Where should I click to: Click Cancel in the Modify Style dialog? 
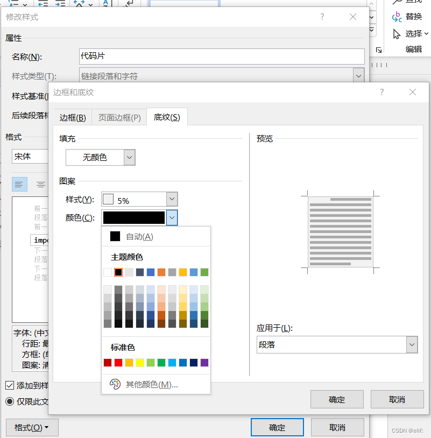tap(337, 427)
